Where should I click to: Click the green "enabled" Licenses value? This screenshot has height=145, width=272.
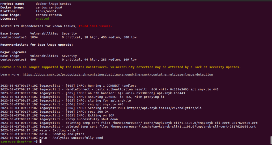coord(42,19)
